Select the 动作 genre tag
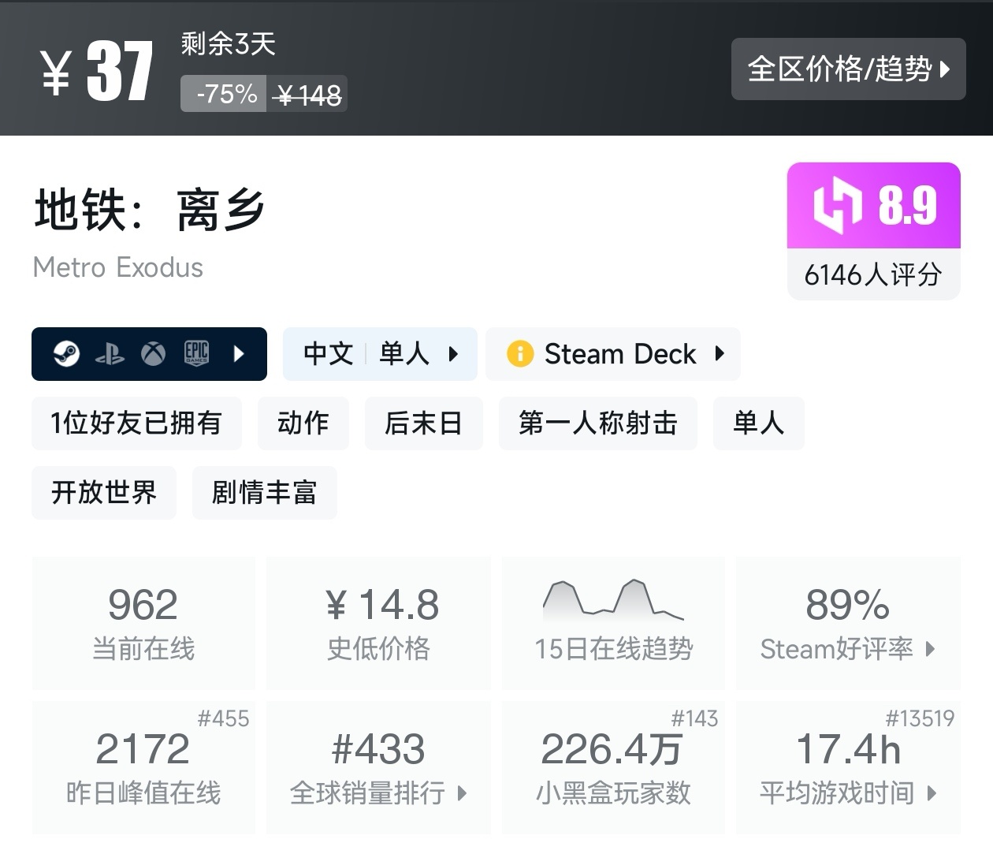This screenshot has height=854, width=993. pyautogui.click(x=303, y=423)
